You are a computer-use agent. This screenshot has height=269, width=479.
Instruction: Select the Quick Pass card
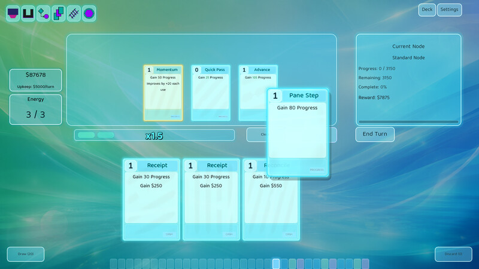(x=211, y=93)
